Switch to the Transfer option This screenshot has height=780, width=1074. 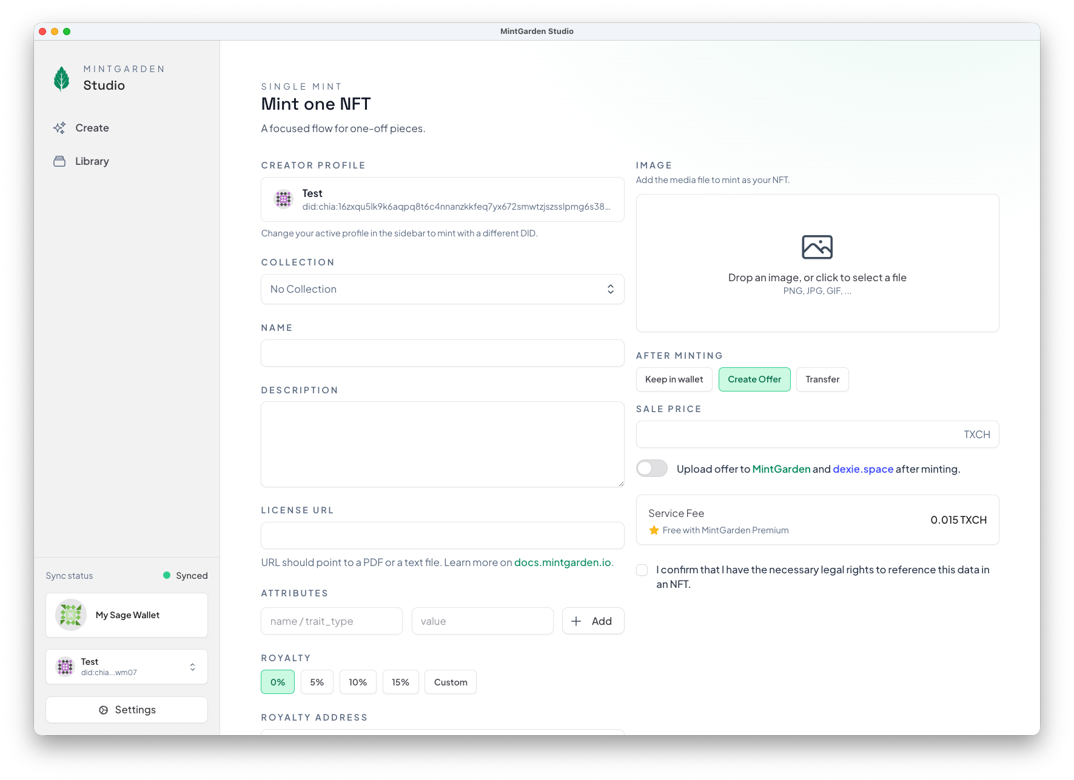coord(822,379)
